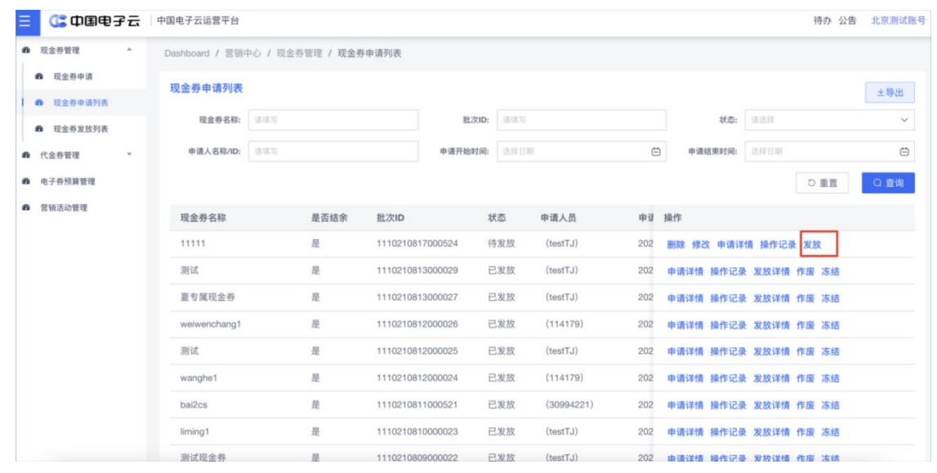Click 发放 for the 11111 row
The width and height of the screenshot is (937, 473).
pyautogui.click(x=813, y=245)
